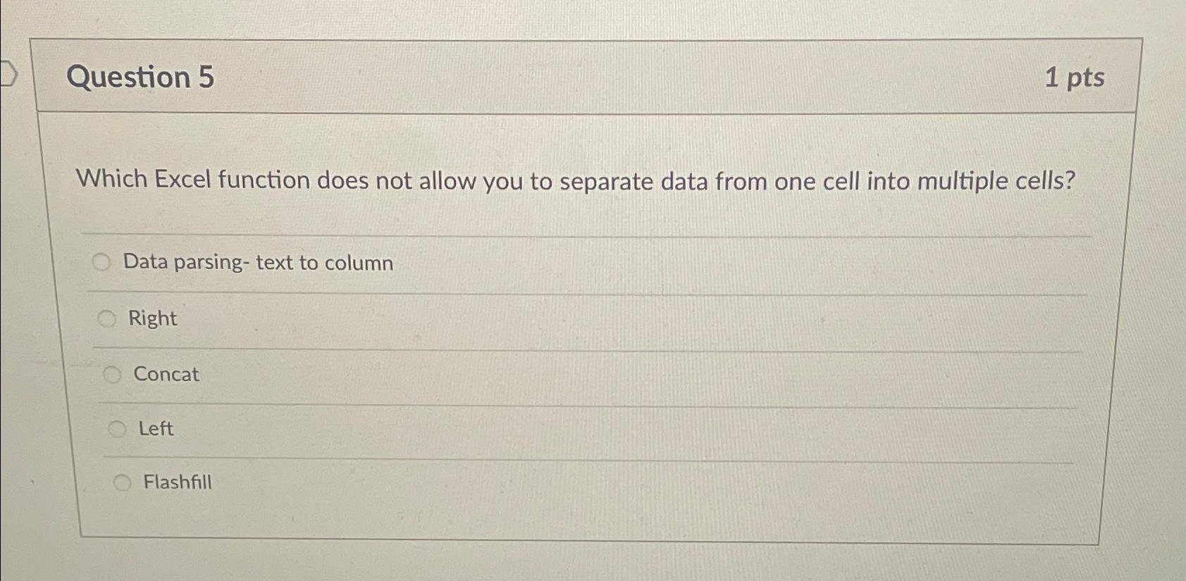The height and width of the screenshot is (581, 1186).
Task: Click the 'Data parsing- text to column' label text
Action: click(x=258, y=263)
